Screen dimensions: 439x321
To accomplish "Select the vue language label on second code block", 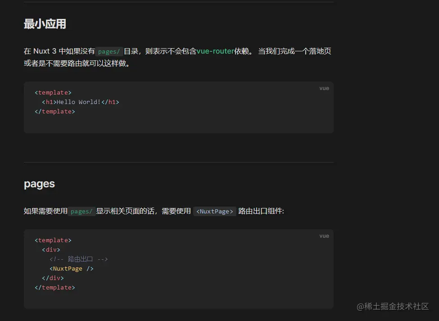I will pos(324,235).
